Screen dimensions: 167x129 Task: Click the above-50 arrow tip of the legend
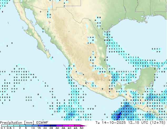84,126
